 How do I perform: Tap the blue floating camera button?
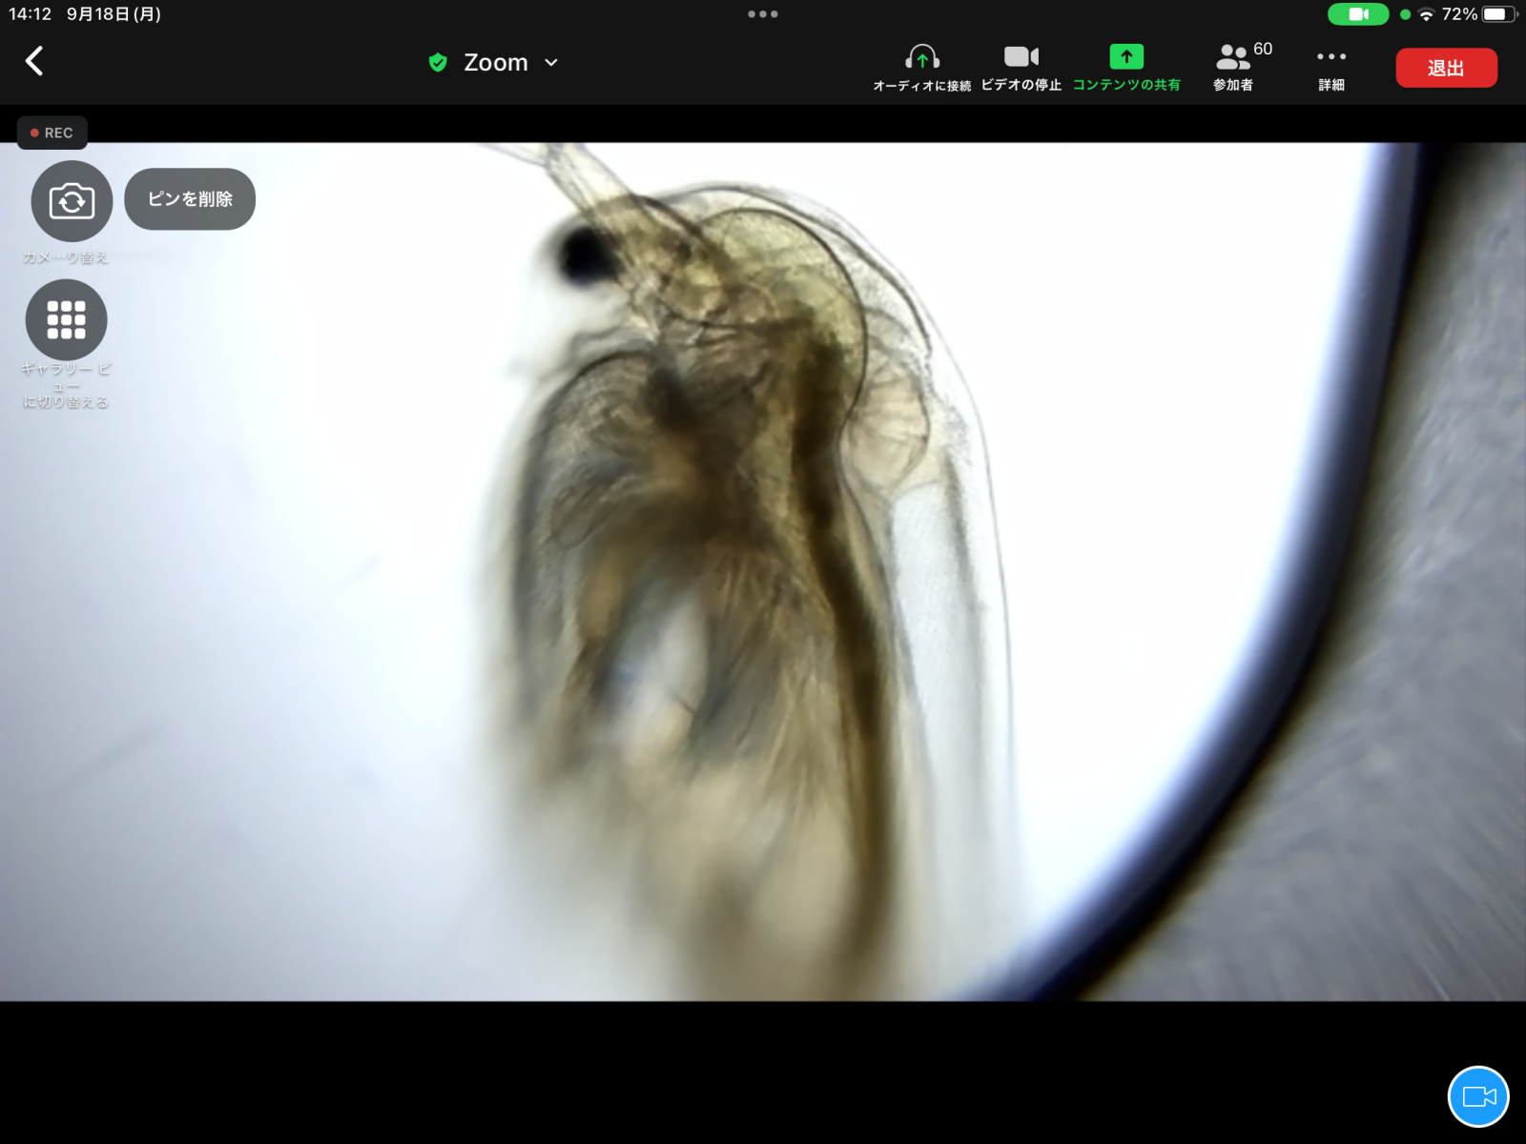(1477, 1096)
